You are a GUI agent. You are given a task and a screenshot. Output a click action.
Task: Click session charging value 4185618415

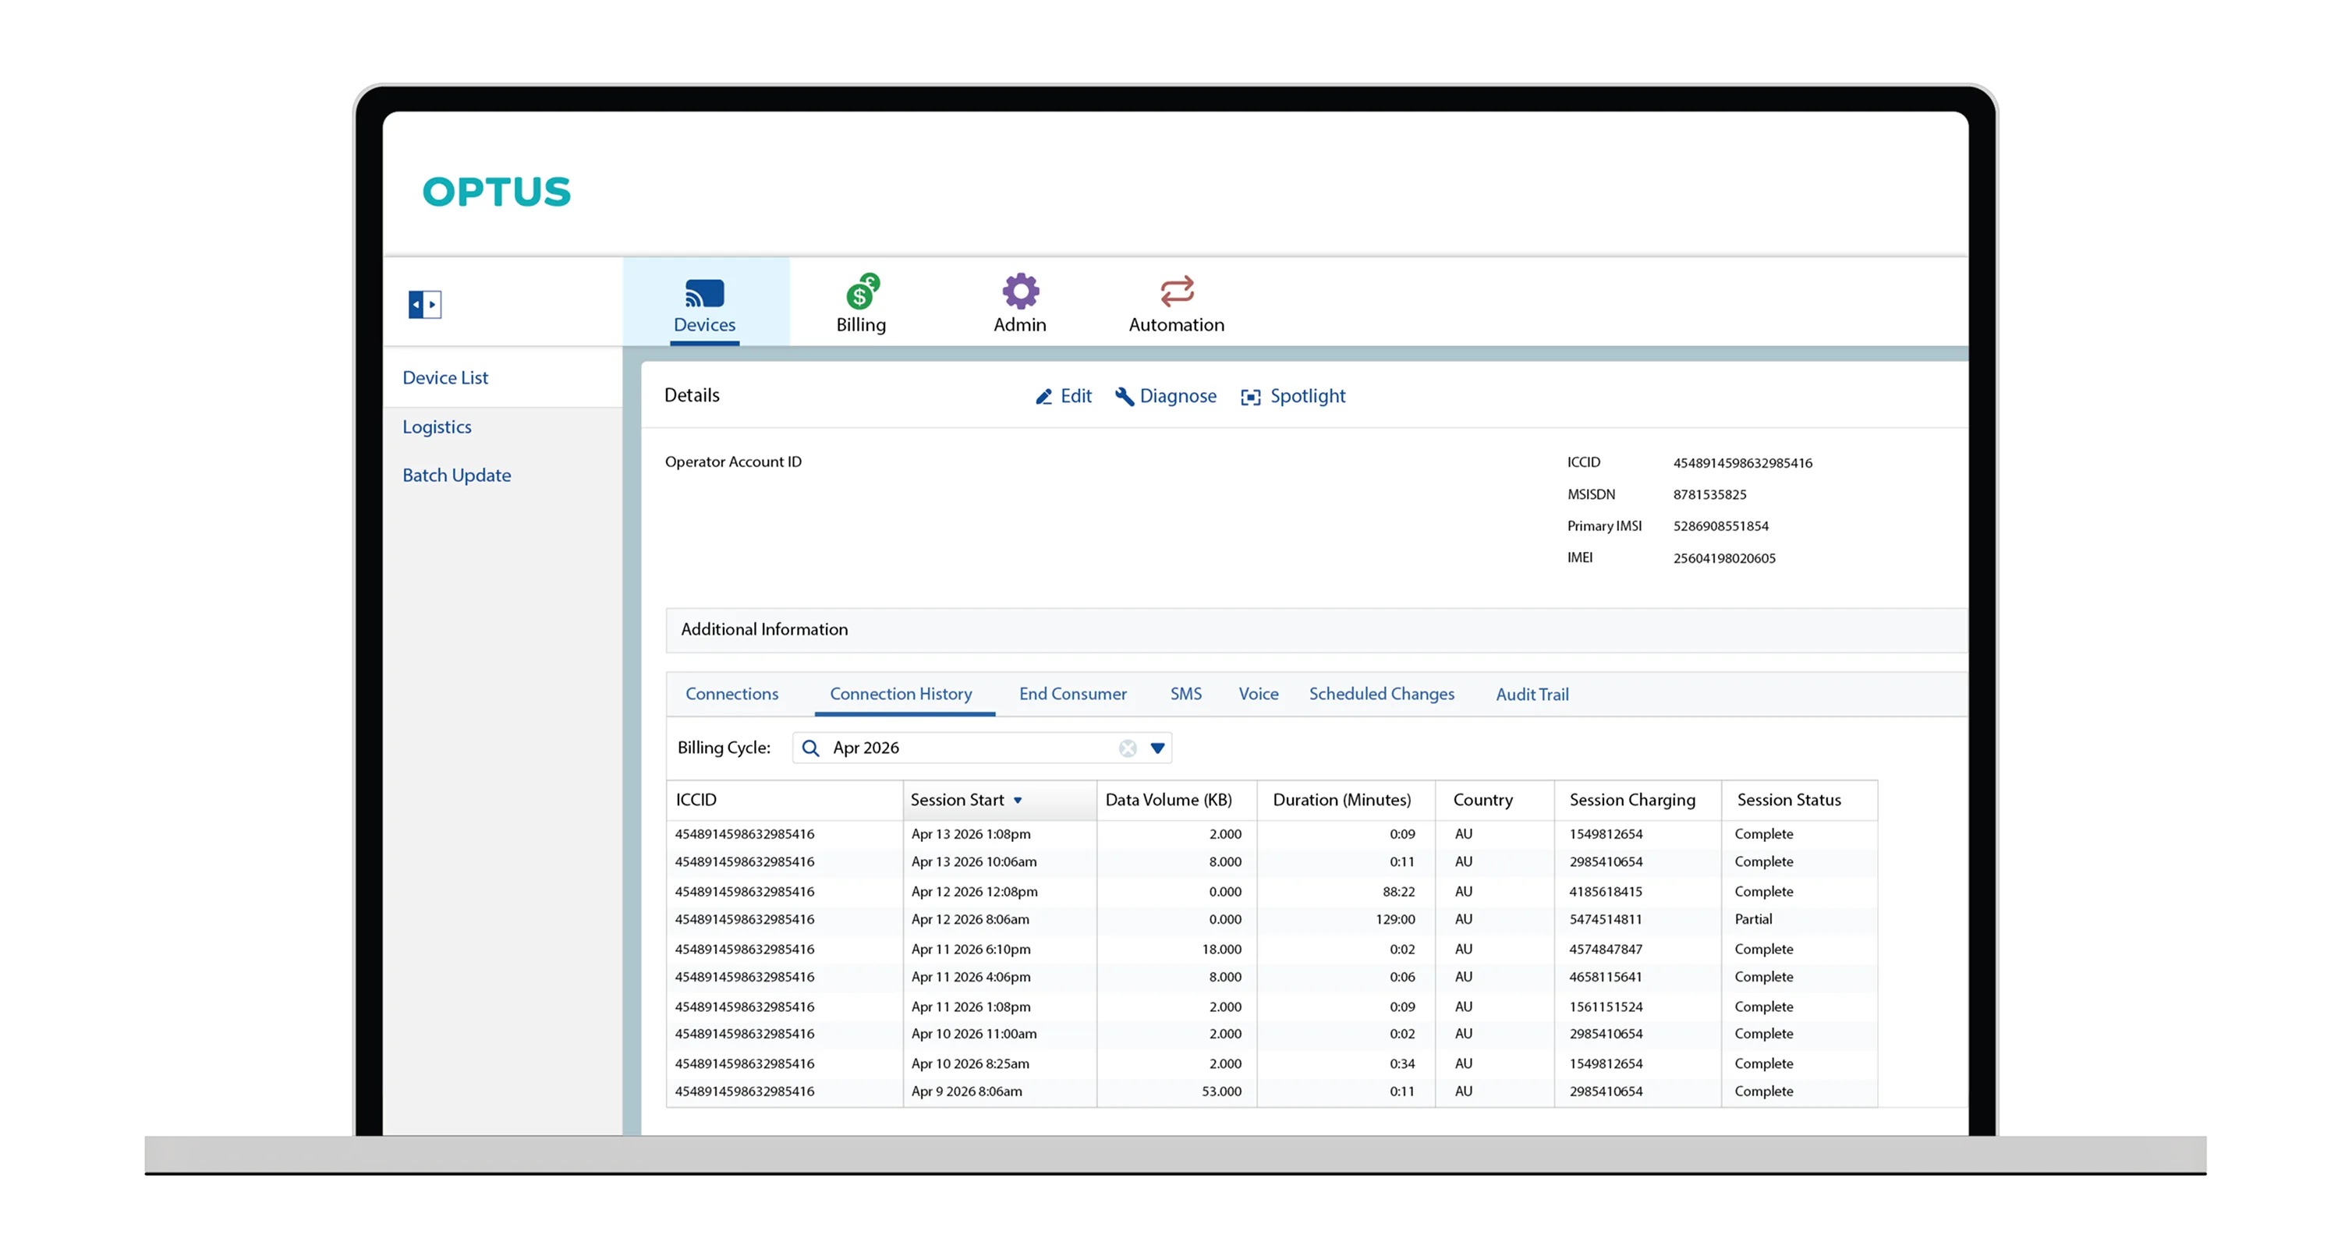click(1605, 892)
